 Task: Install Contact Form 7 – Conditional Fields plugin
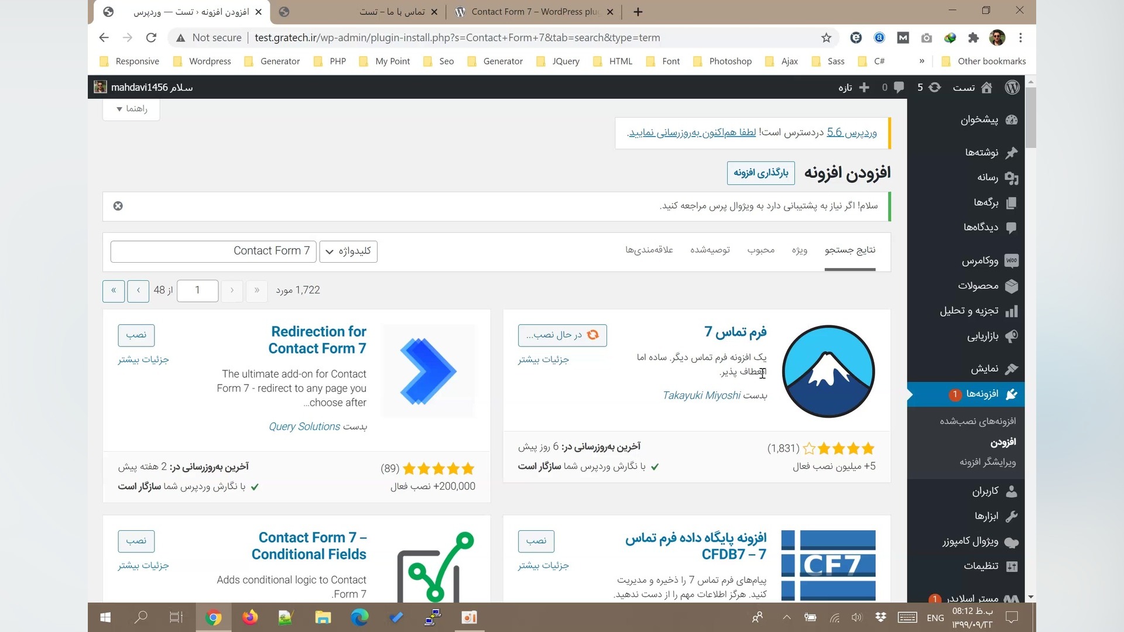pyautogui.click(x=136, y=541)
